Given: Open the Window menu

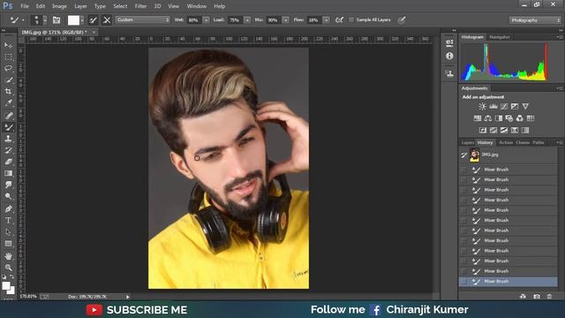Looking at the screenshot, I should pyautogui.click(x=196, y=6).
